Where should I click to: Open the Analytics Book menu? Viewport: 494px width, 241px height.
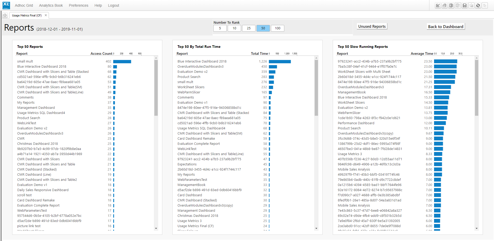coord(51,5)
